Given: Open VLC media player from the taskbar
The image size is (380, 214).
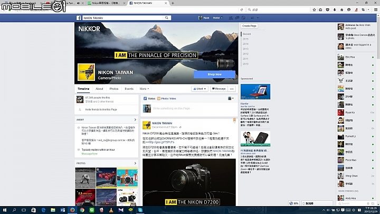Looking at the screenshot, I should point(111,210).
